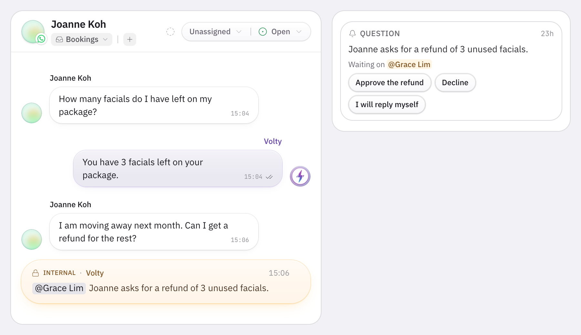
Task: Click avatar beside the refund request message
Action: pyautogui.click(x=32, y=239)
